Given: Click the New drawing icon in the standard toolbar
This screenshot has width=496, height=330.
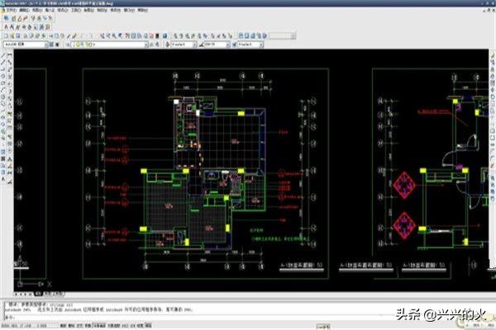Looking at the screenshot, I should (6, 36).
